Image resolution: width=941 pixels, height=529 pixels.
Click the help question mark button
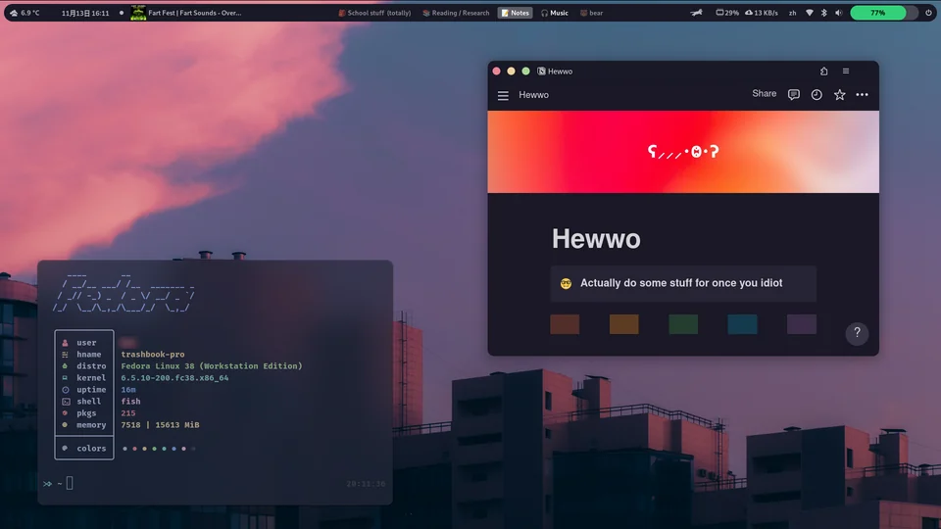pos(857,332)
